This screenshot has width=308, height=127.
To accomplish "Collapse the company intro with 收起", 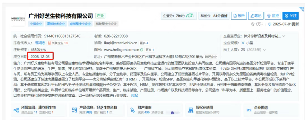I will [x=135, y=95].
